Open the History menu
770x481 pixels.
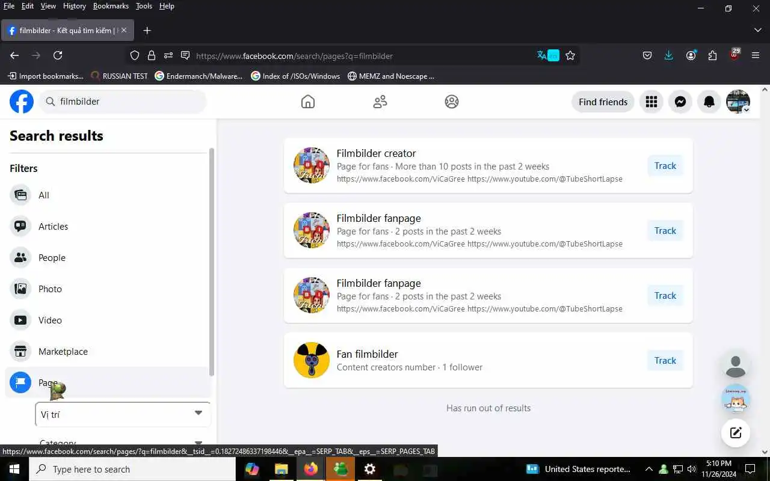coord(75,6)
